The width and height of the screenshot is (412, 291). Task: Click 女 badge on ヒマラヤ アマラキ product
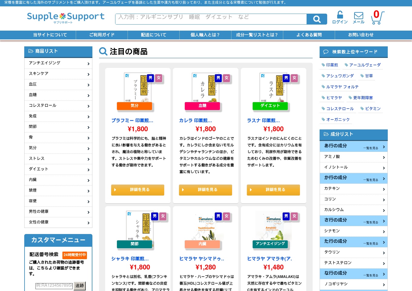click(x=294, y=216)
